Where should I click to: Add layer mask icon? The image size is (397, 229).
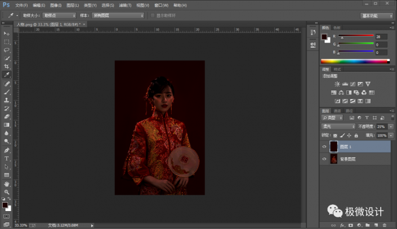tap(351, 225)
